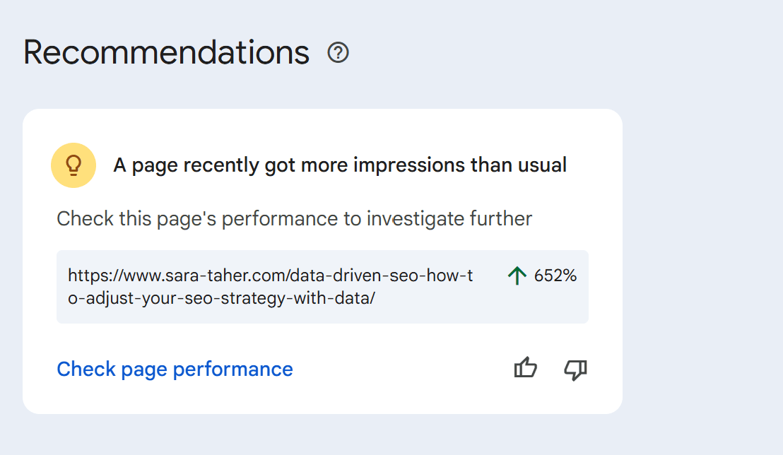This screenshot has width=783, height=455.
Task: Click the impressions recommendation title text
Action: [339, 165]
